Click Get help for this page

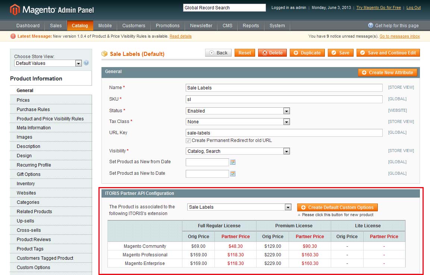397,25
